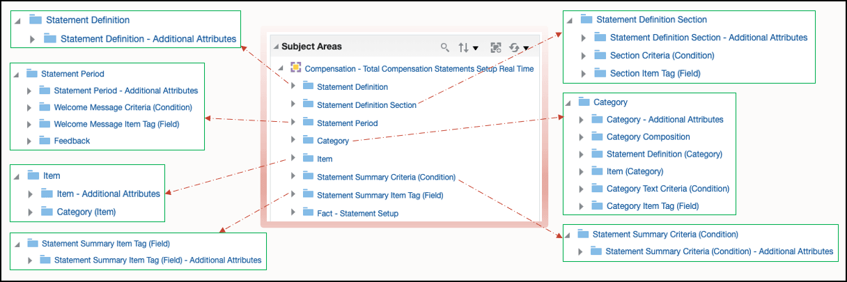Expand Section Item Tag (Field) folder

pyautogui.click(x=584, y=73)
